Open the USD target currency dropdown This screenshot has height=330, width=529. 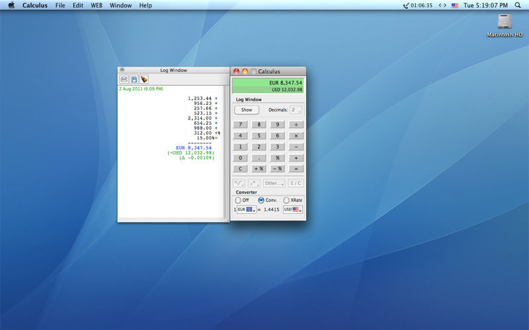(293, 209)
